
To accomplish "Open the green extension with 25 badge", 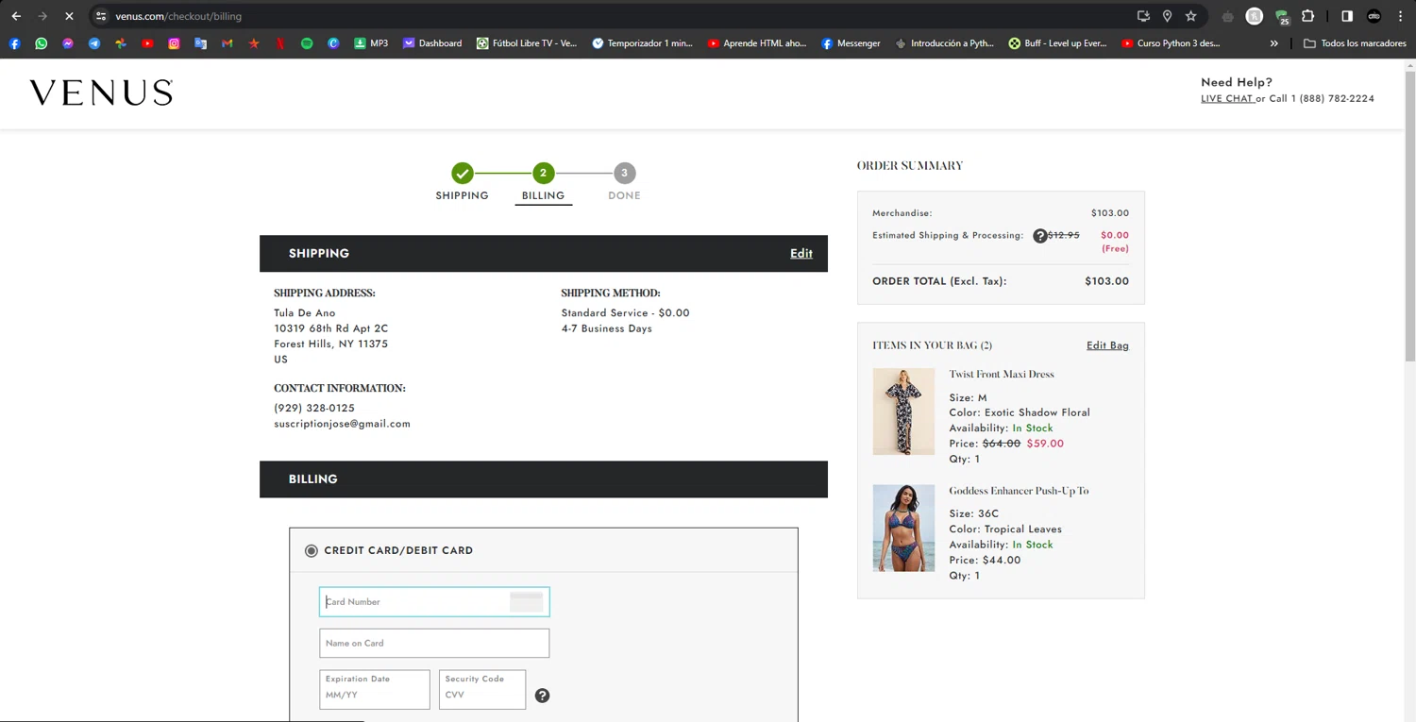I will click(x=1281, y=16).
